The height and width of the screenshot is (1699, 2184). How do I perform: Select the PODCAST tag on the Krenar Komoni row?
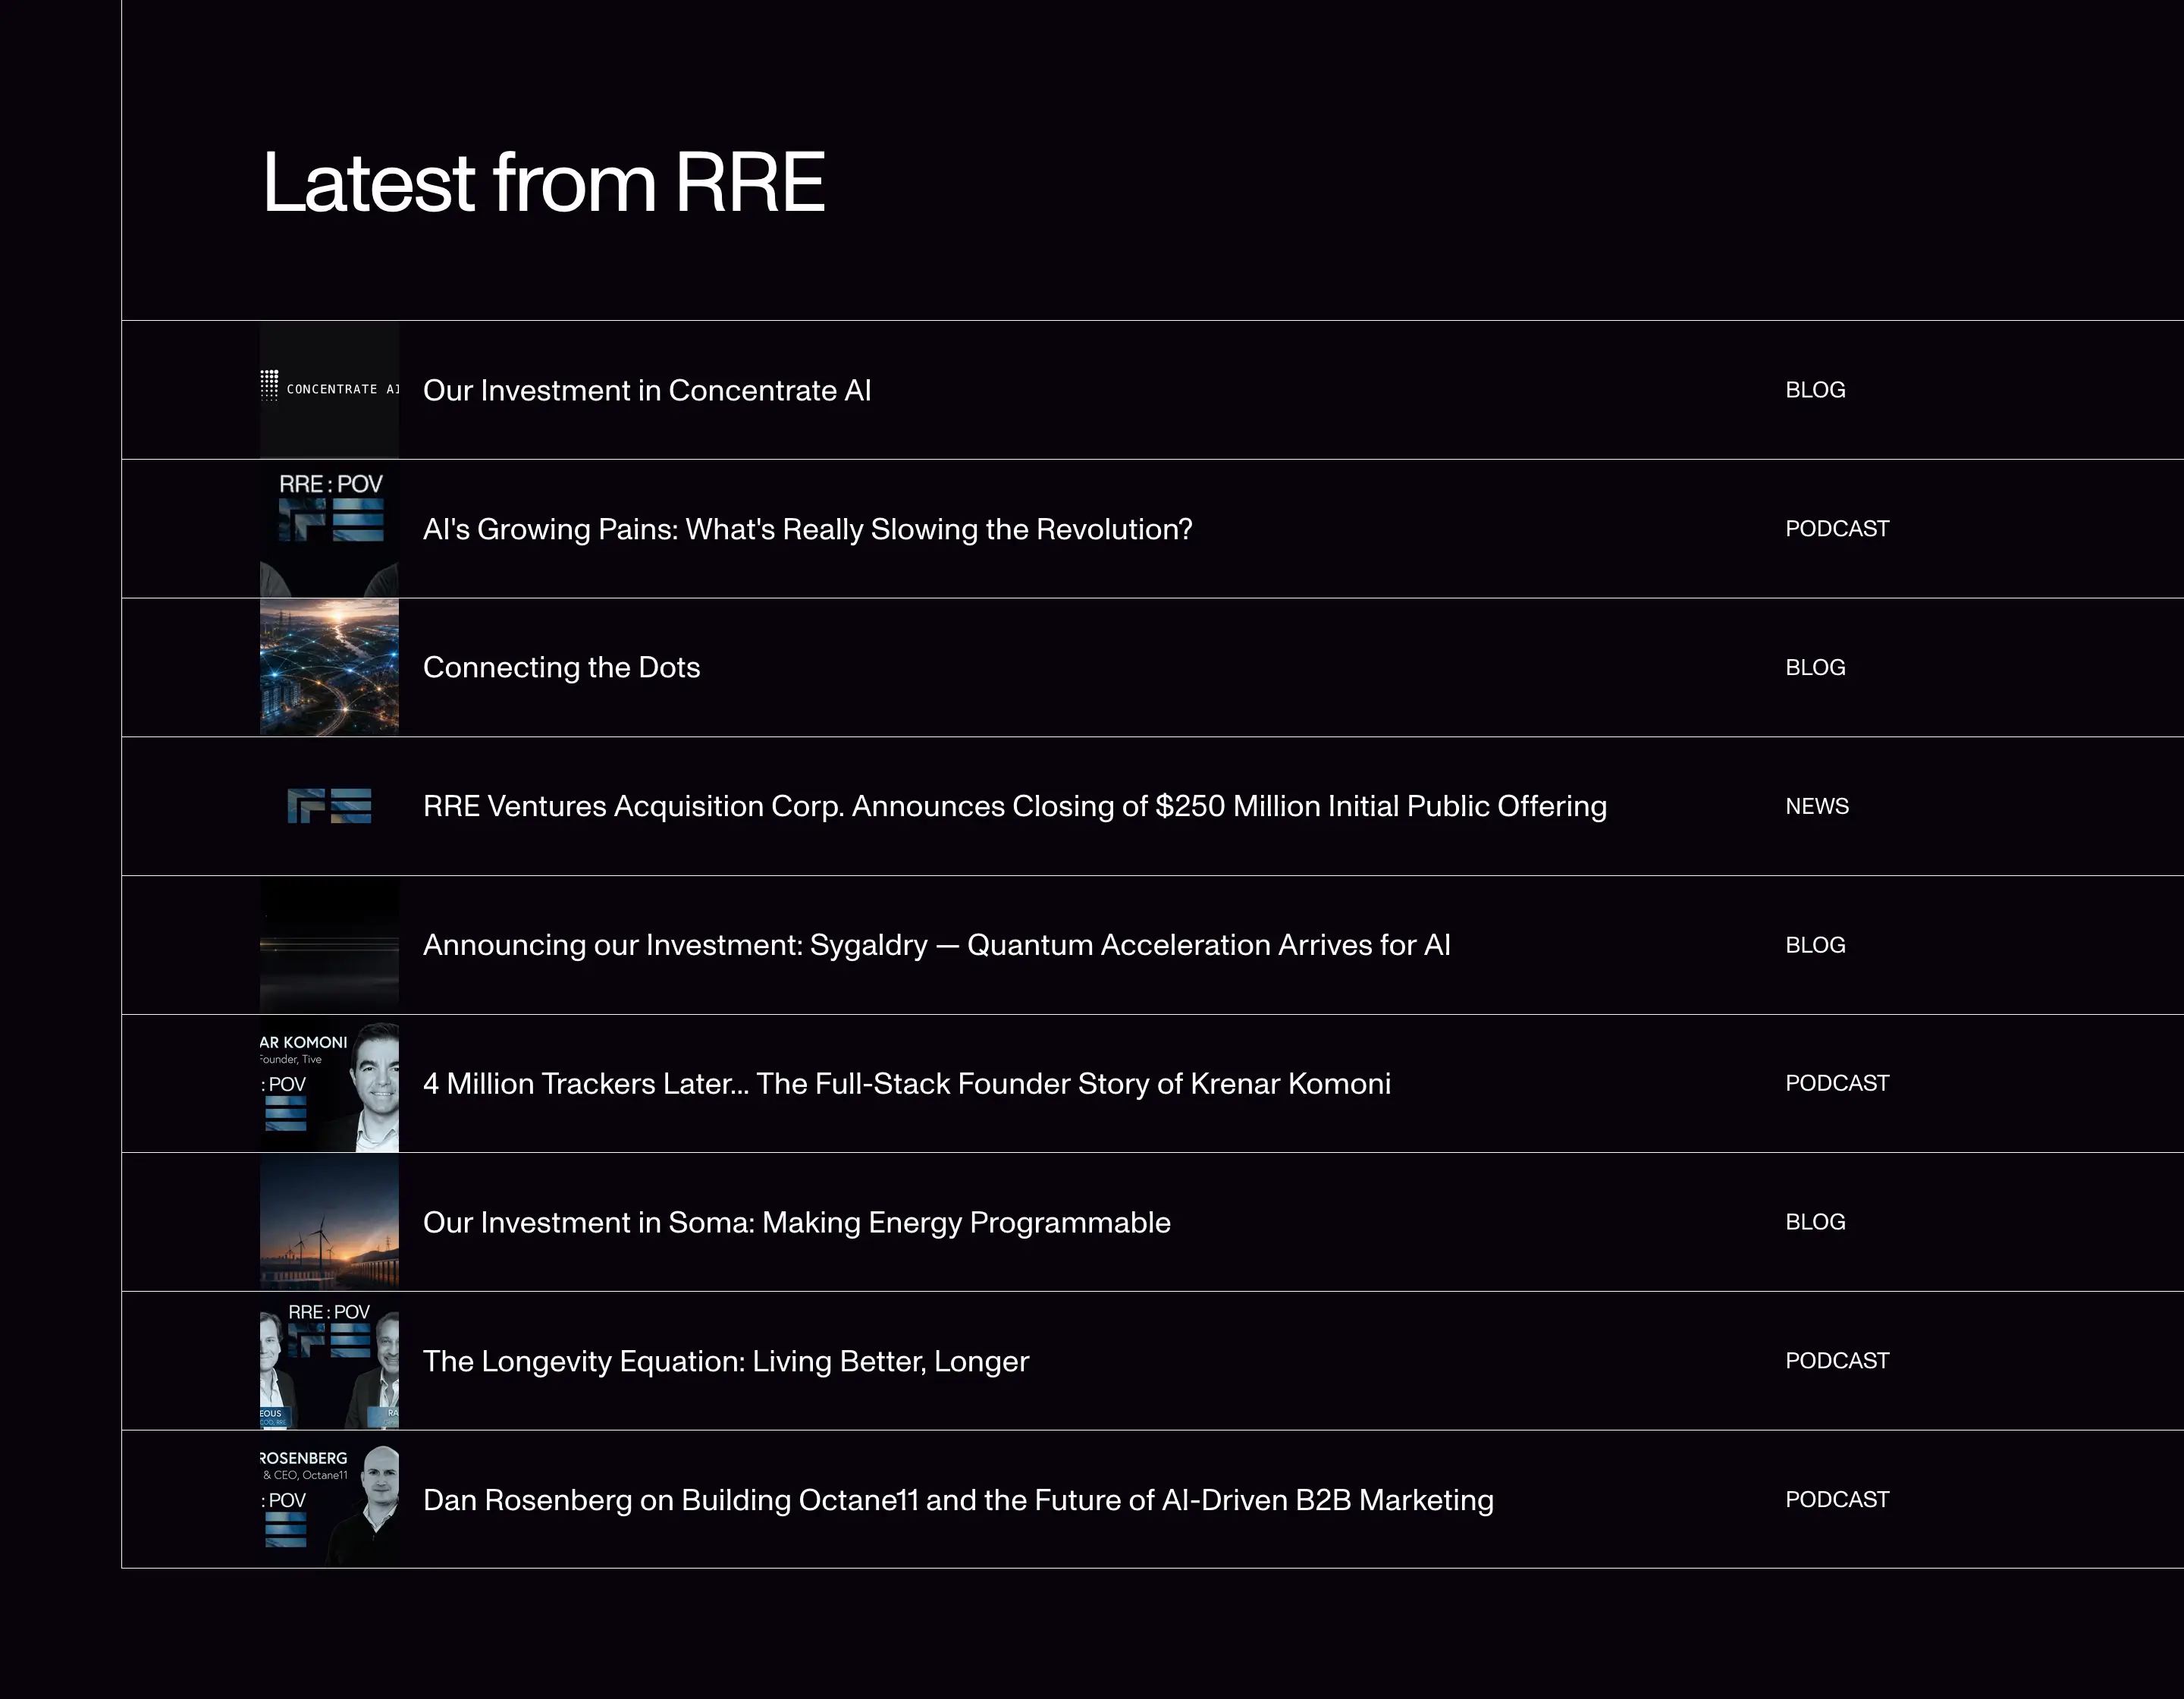pyautogui.click(x=1837, y=1083)
